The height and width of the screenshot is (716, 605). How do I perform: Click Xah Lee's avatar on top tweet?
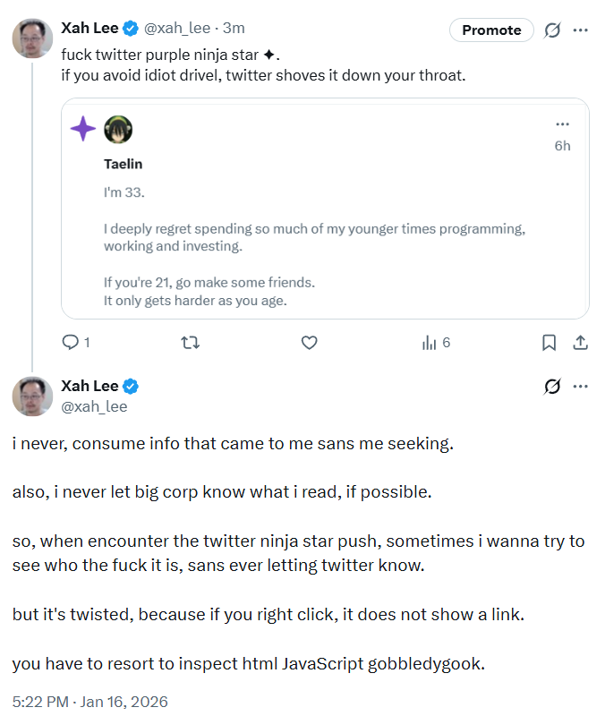(31, 38)
